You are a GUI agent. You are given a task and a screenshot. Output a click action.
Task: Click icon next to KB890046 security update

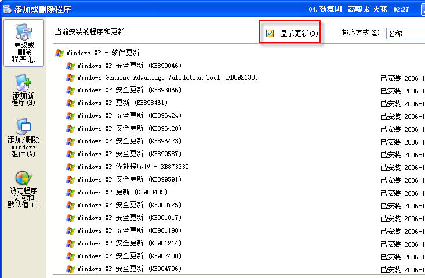70,66
